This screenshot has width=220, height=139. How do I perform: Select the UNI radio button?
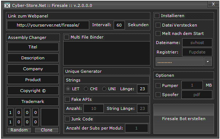pyautogui.click(x=104, y=89)
